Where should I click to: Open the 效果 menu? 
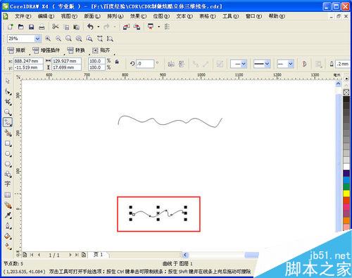(x=138, y=16)
